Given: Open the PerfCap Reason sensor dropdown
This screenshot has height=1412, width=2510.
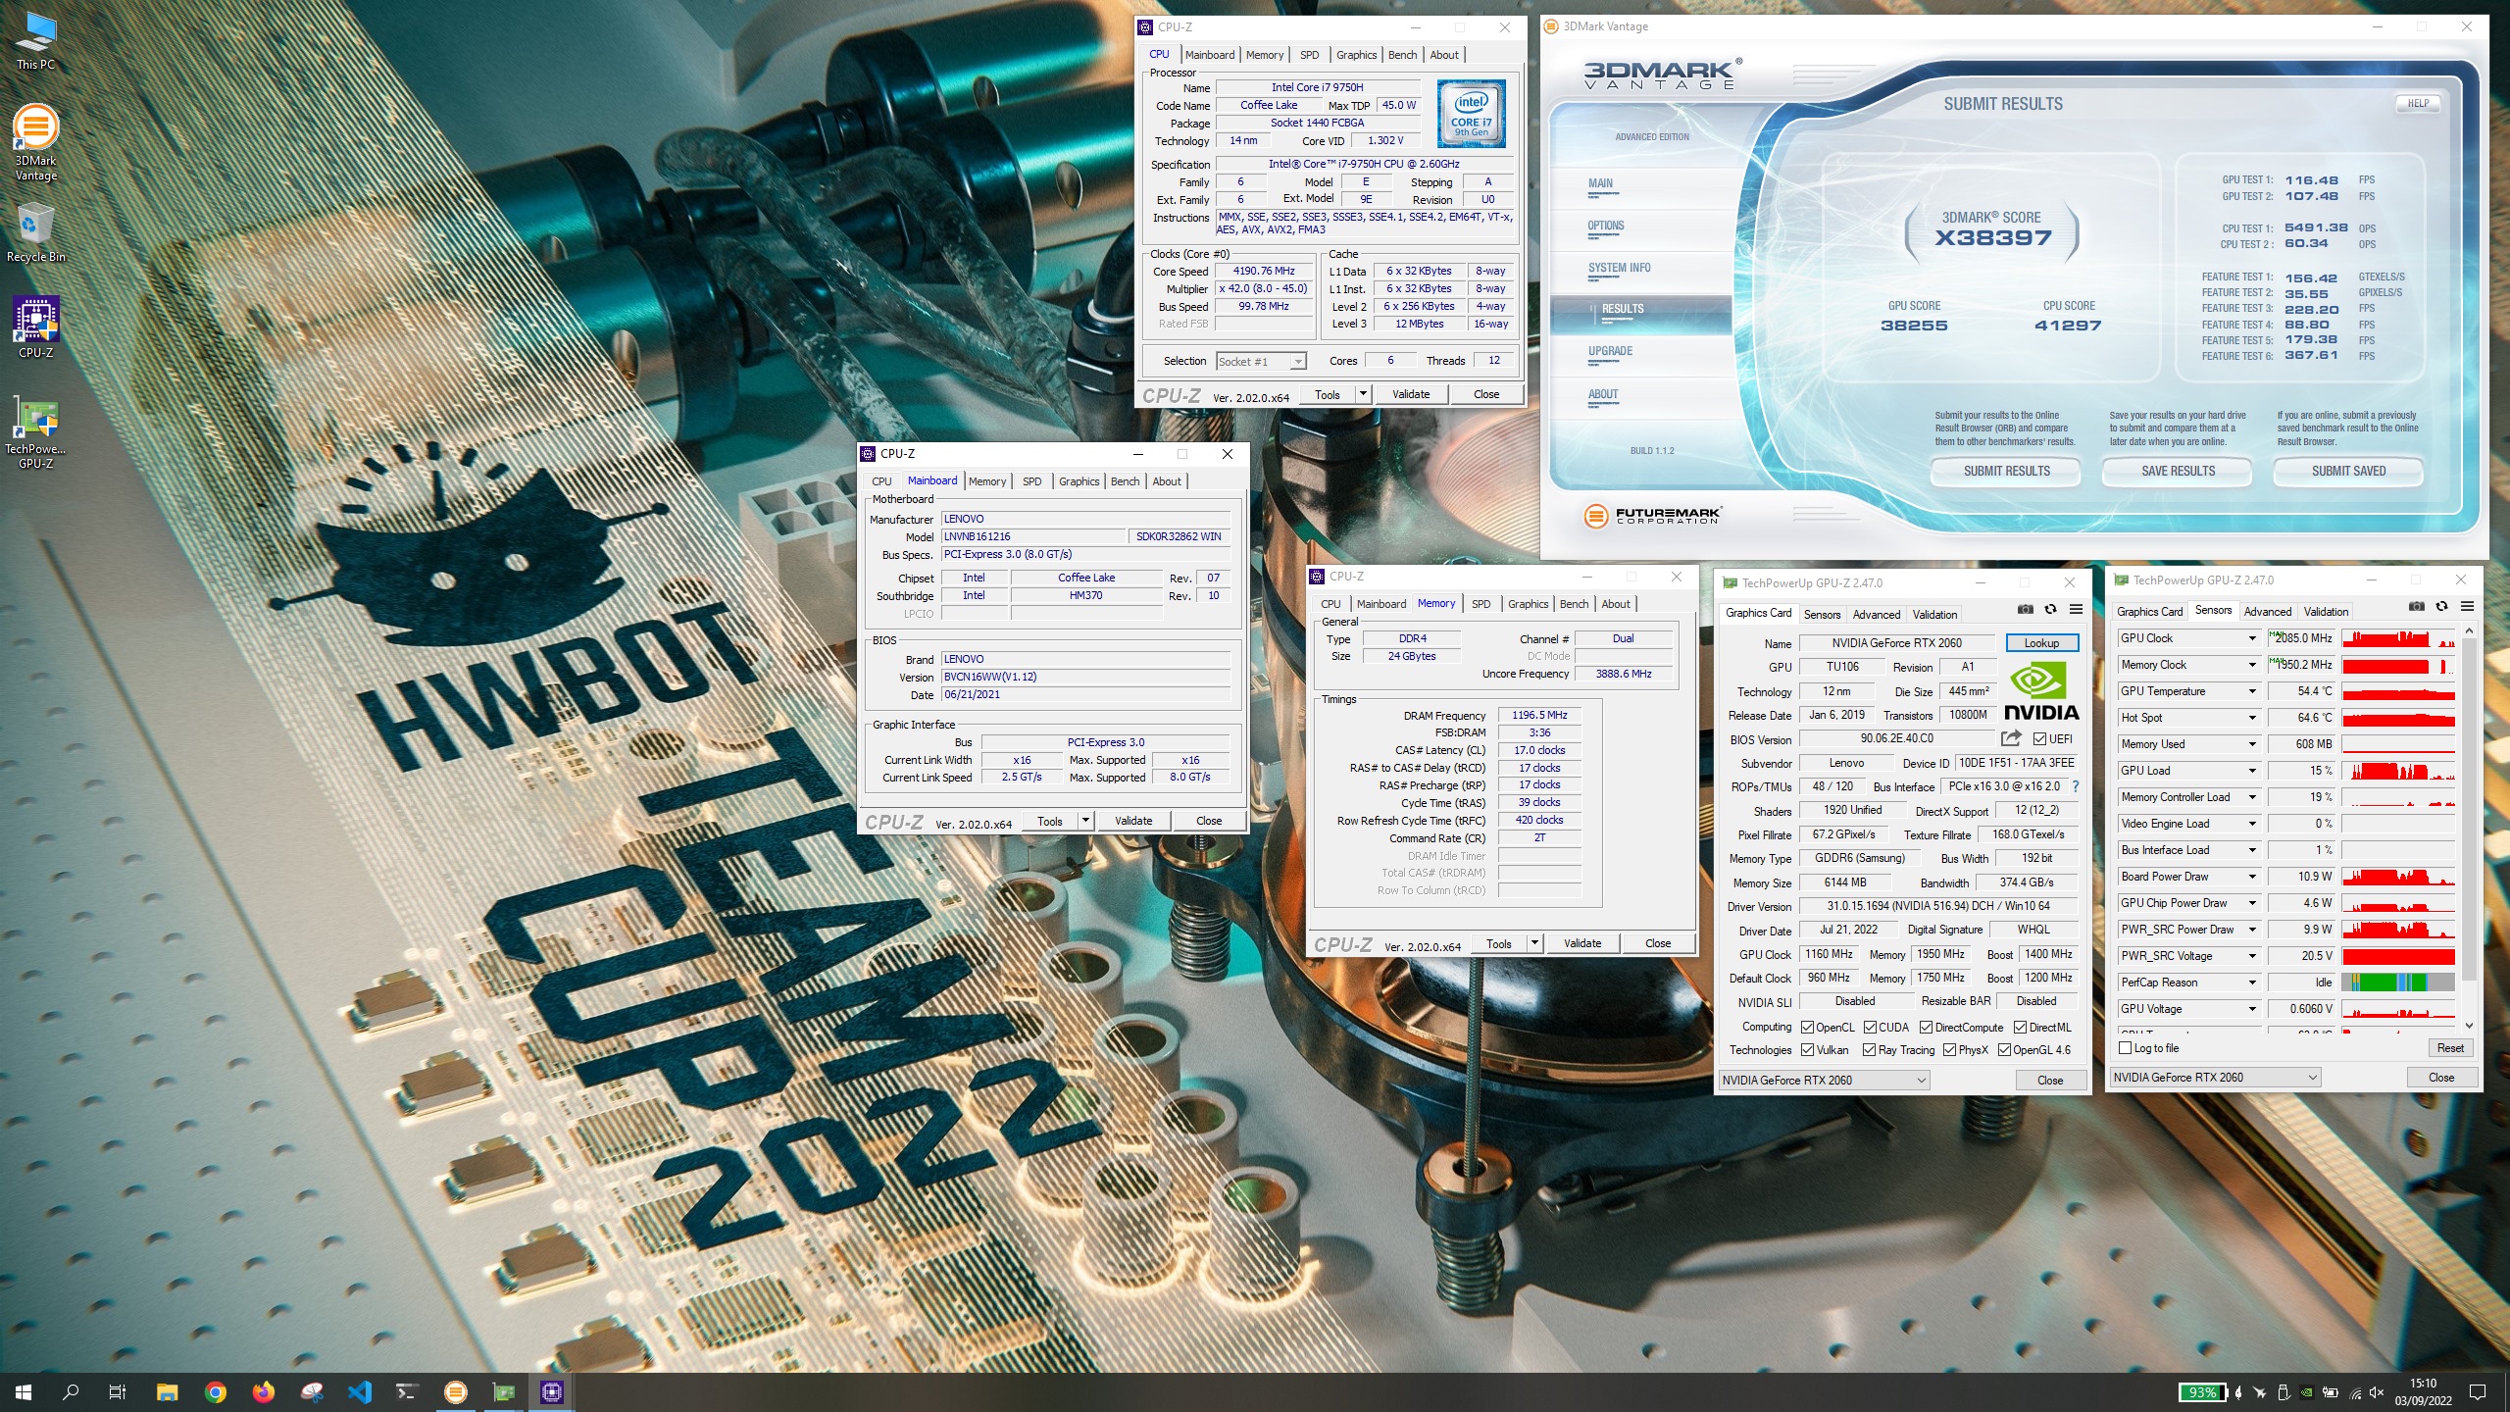Looking at the screenshot, I should click(2252, 983).
